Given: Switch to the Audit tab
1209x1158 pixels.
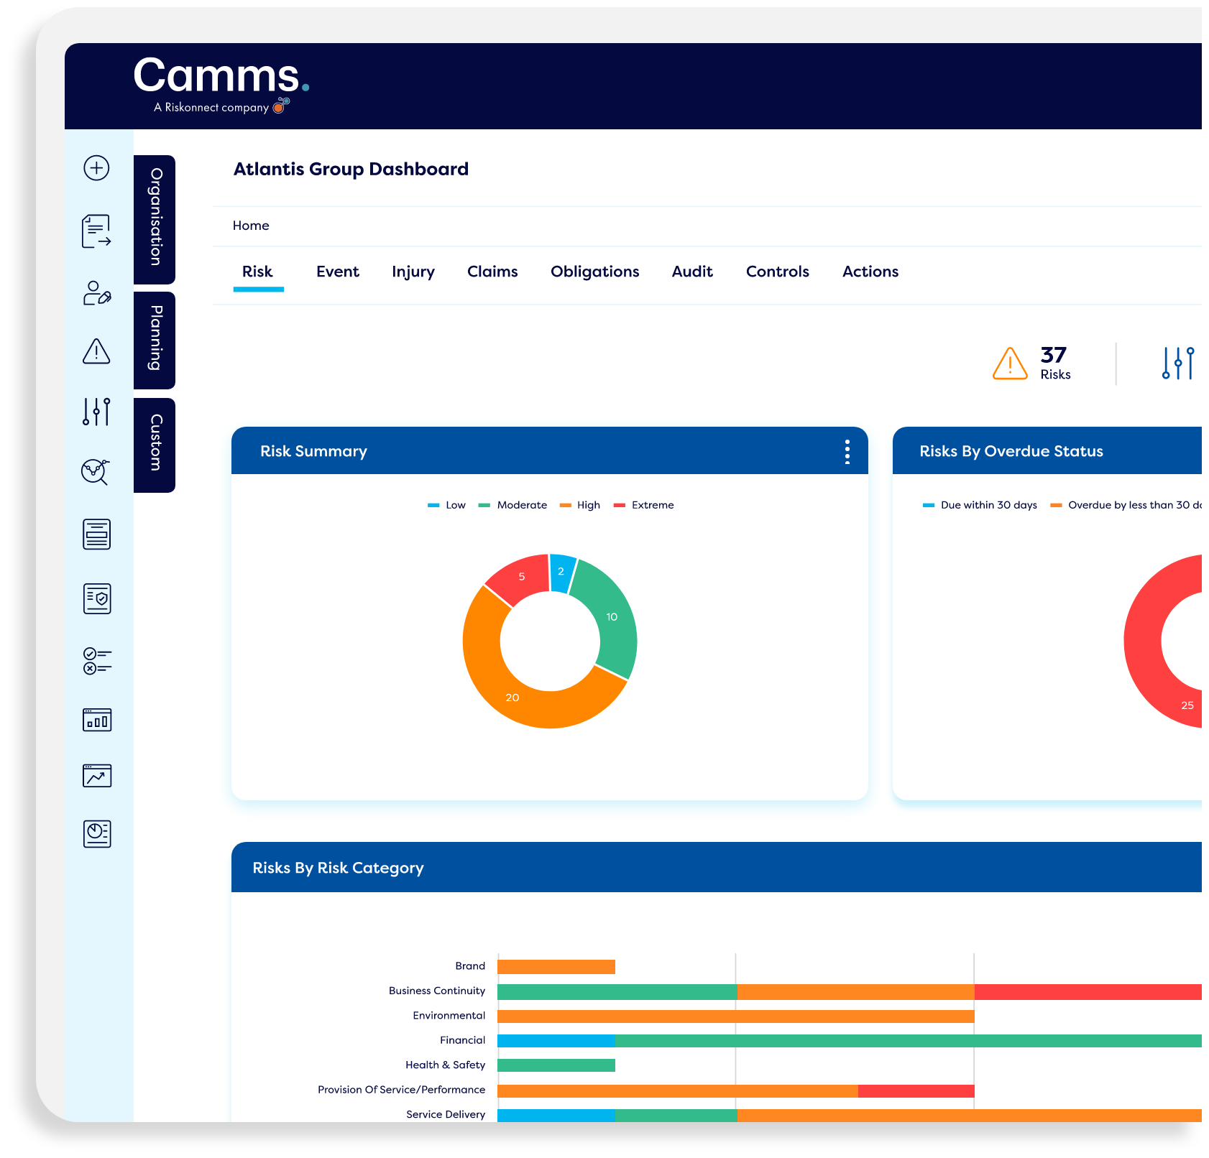Looking at the screenshot, I should 691,272.
